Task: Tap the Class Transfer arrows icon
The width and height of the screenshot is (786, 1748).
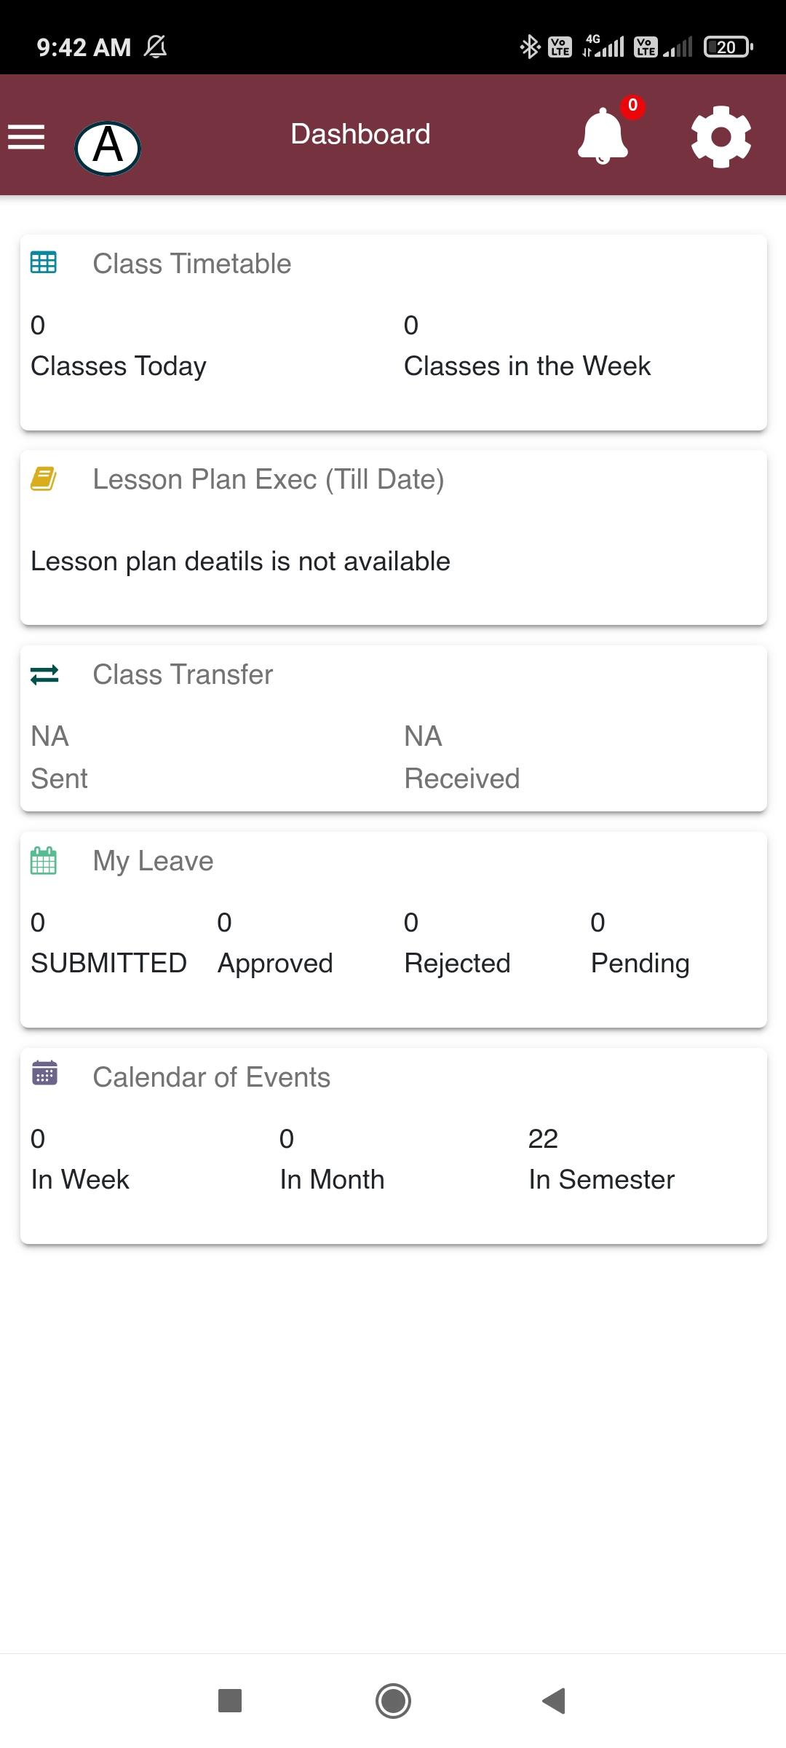Action: (x=44, y=674)
